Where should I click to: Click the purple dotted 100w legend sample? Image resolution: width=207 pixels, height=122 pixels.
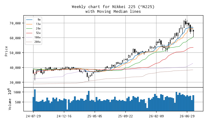pyautogui.click(x=29, y=38)
